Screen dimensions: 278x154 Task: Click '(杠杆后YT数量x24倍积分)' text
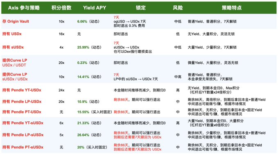pos(210,92)
